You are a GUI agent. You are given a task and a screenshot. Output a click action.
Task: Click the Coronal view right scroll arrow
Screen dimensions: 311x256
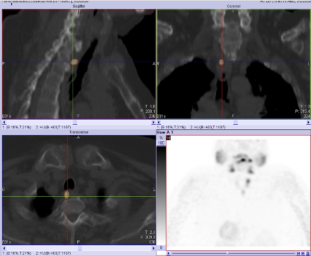pyautogui.click(x=309, y=122)
